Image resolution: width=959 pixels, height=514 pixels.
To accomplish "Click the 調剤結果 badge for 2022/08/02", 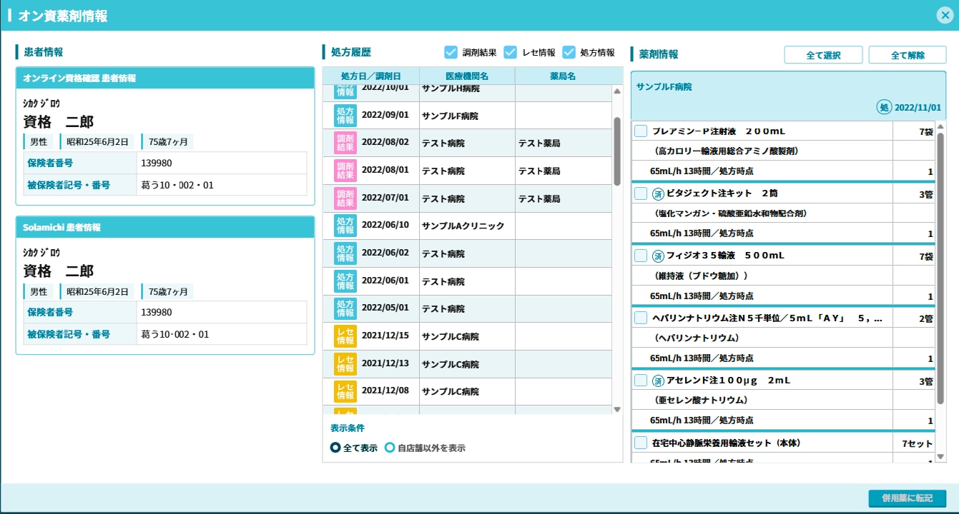I will [x=345, y=143].
